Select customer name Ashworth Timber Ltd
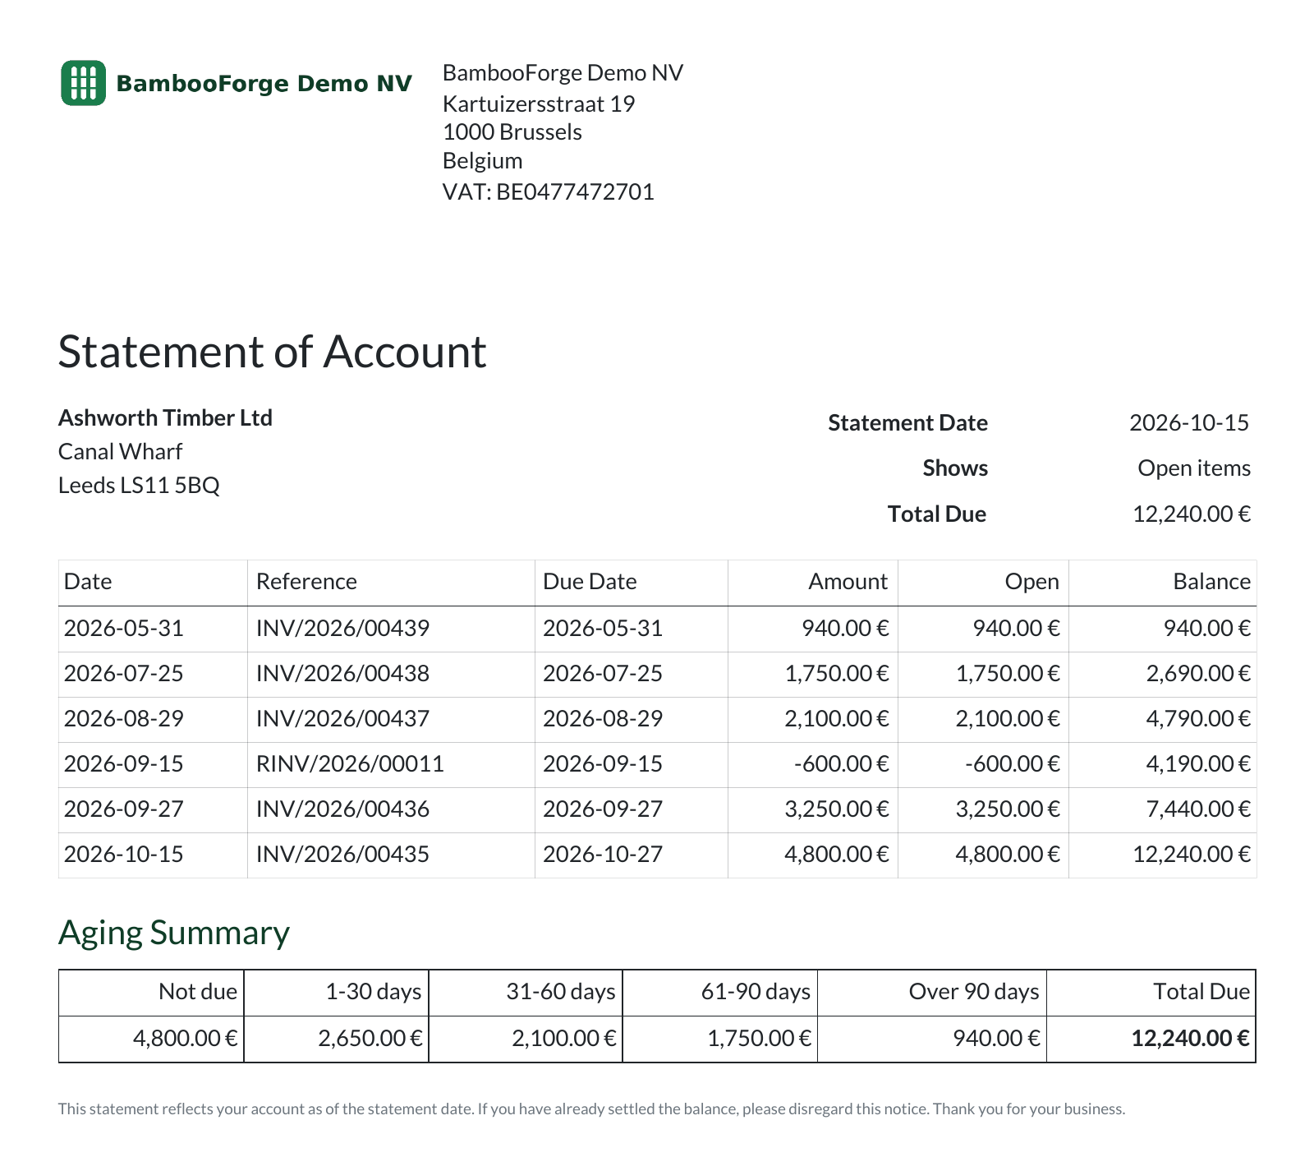This screenshot has height=1157, width=1314. coord(165,417)
